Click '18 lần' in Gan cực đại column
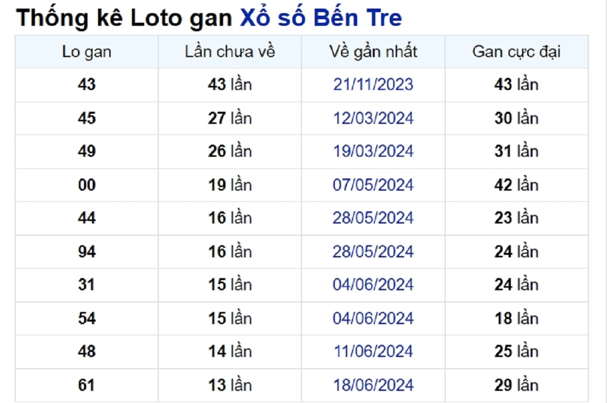Image resolution: width=607 pixels, height=403 pixels. [x=516, y=319]
